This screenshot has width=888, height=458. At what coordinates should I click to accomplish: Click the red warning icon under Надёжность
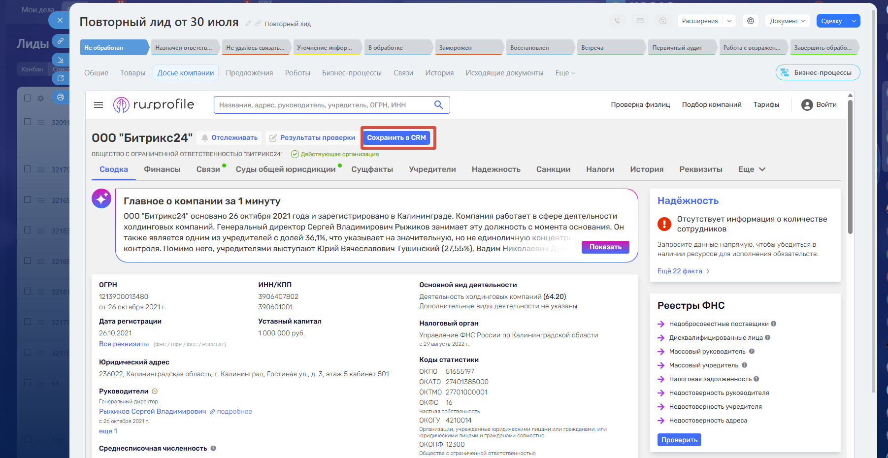(x=664, y=224)
